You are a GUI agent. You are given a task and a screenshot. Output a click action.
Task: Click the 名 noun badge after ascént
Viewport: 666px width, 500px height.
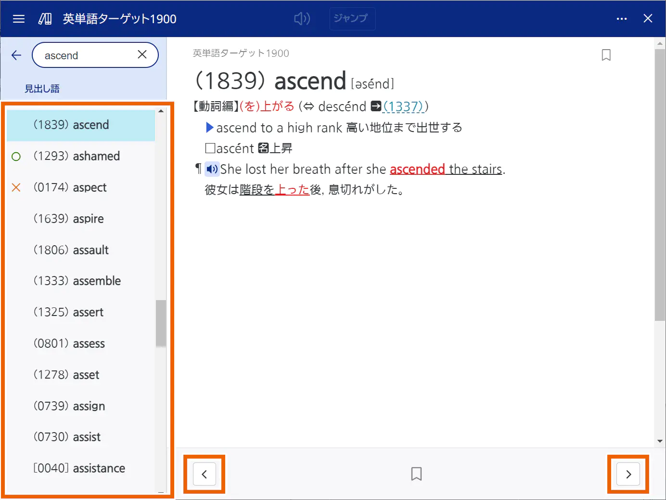(x=263, y=148)
